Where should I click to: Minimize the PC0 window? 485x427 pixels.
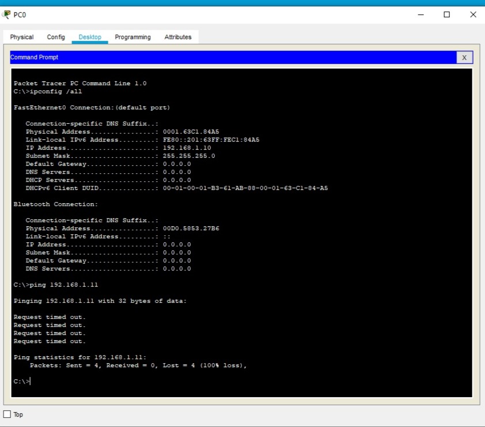click(420, 14)
